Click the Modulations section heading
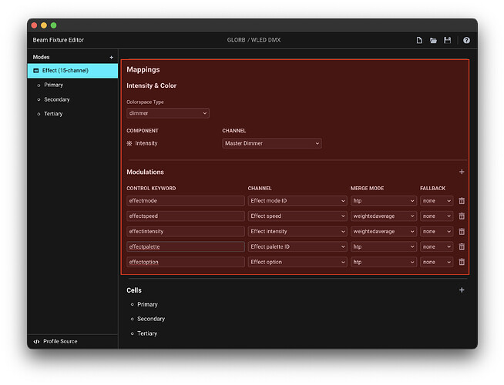 click(146, 172)
